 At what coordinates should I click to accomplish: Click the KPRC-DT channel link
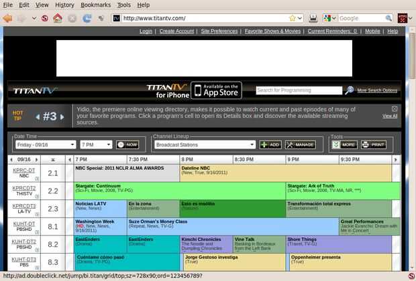[x=24, y=171]
